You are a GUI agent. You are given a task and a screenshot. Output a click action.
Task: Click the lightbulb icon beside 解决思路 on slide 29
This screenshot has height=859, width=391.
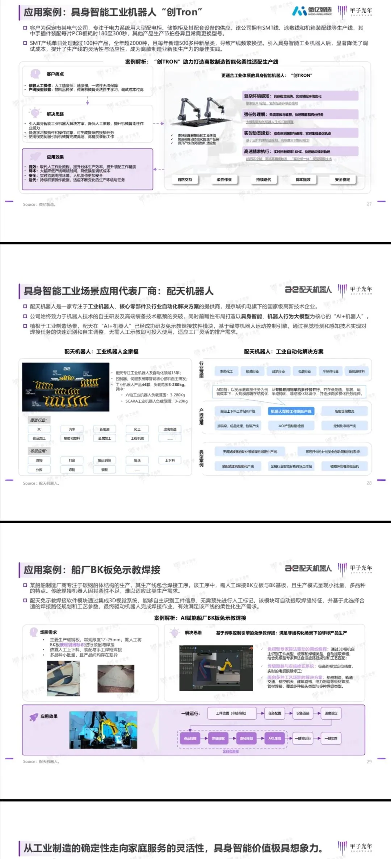175,632
